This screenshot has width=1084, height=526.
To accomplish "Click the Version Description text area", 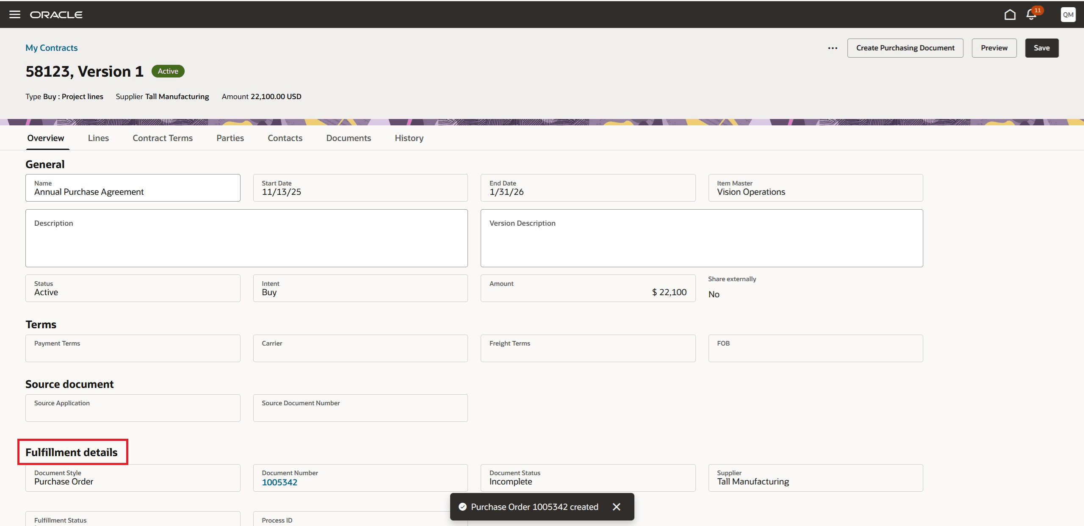I will tap(702, 244).
